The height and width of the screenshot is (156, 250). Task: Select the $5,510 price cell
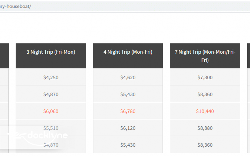[x=51, y=128]
